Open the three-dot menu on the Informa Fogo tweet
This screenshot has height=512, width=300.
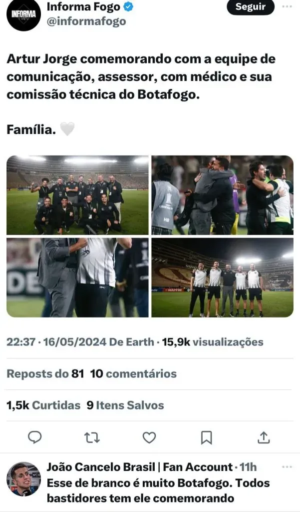287,6
